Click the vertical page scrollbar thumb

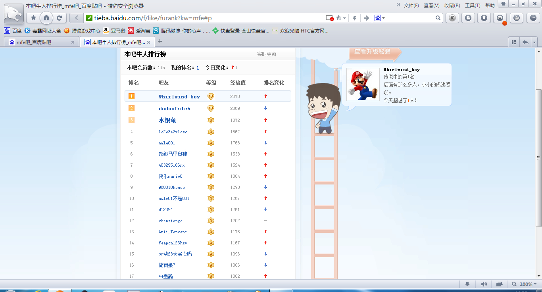pyautogui.click(x=538, y=158)
